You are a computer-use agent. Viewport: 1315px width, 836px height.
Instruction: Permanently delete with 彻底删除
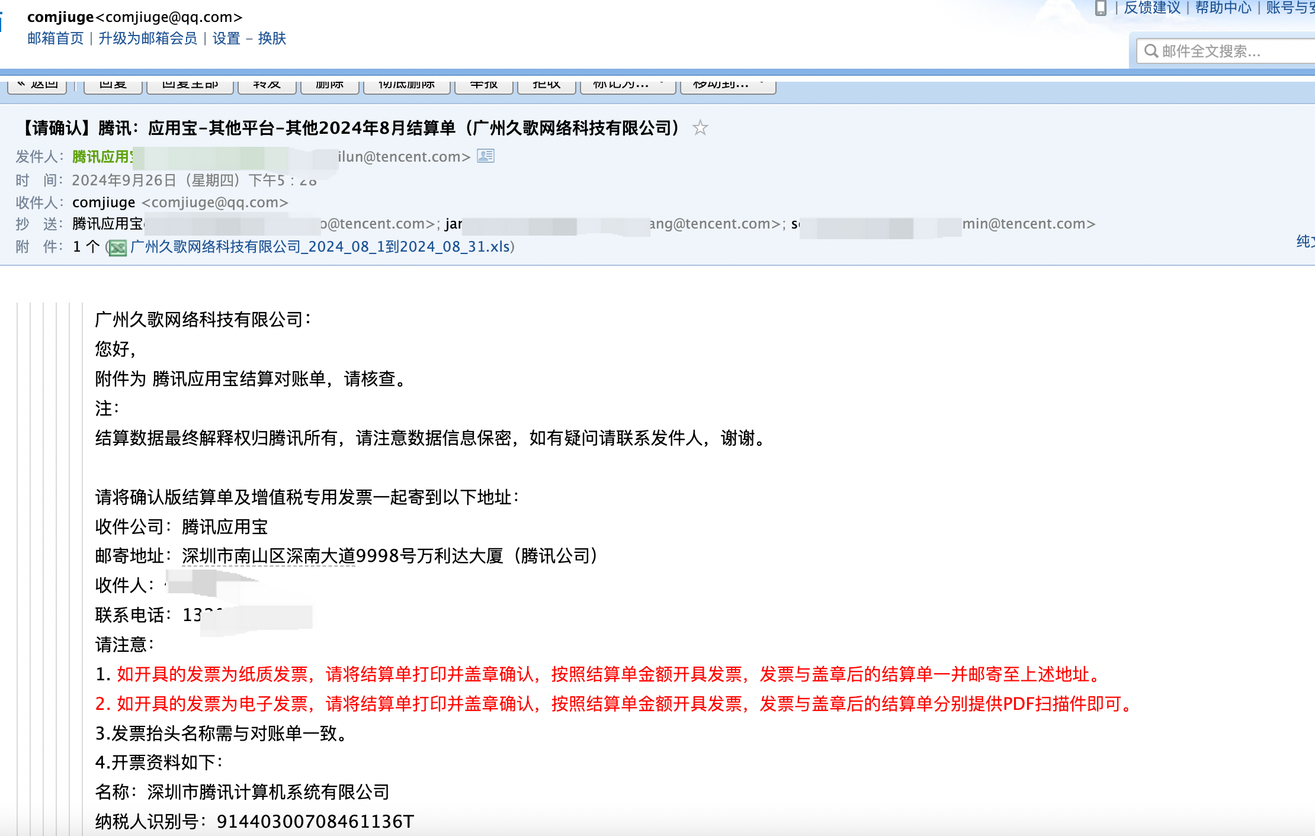pos(407,85)
